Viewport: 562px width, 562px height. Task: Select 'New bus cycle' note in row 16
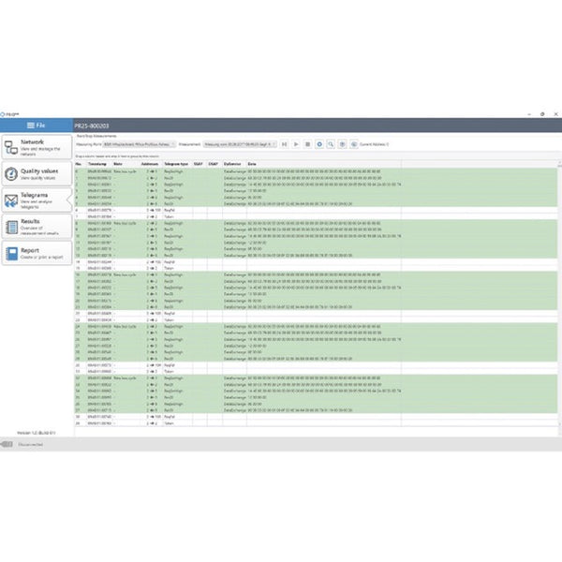point(125,274)
